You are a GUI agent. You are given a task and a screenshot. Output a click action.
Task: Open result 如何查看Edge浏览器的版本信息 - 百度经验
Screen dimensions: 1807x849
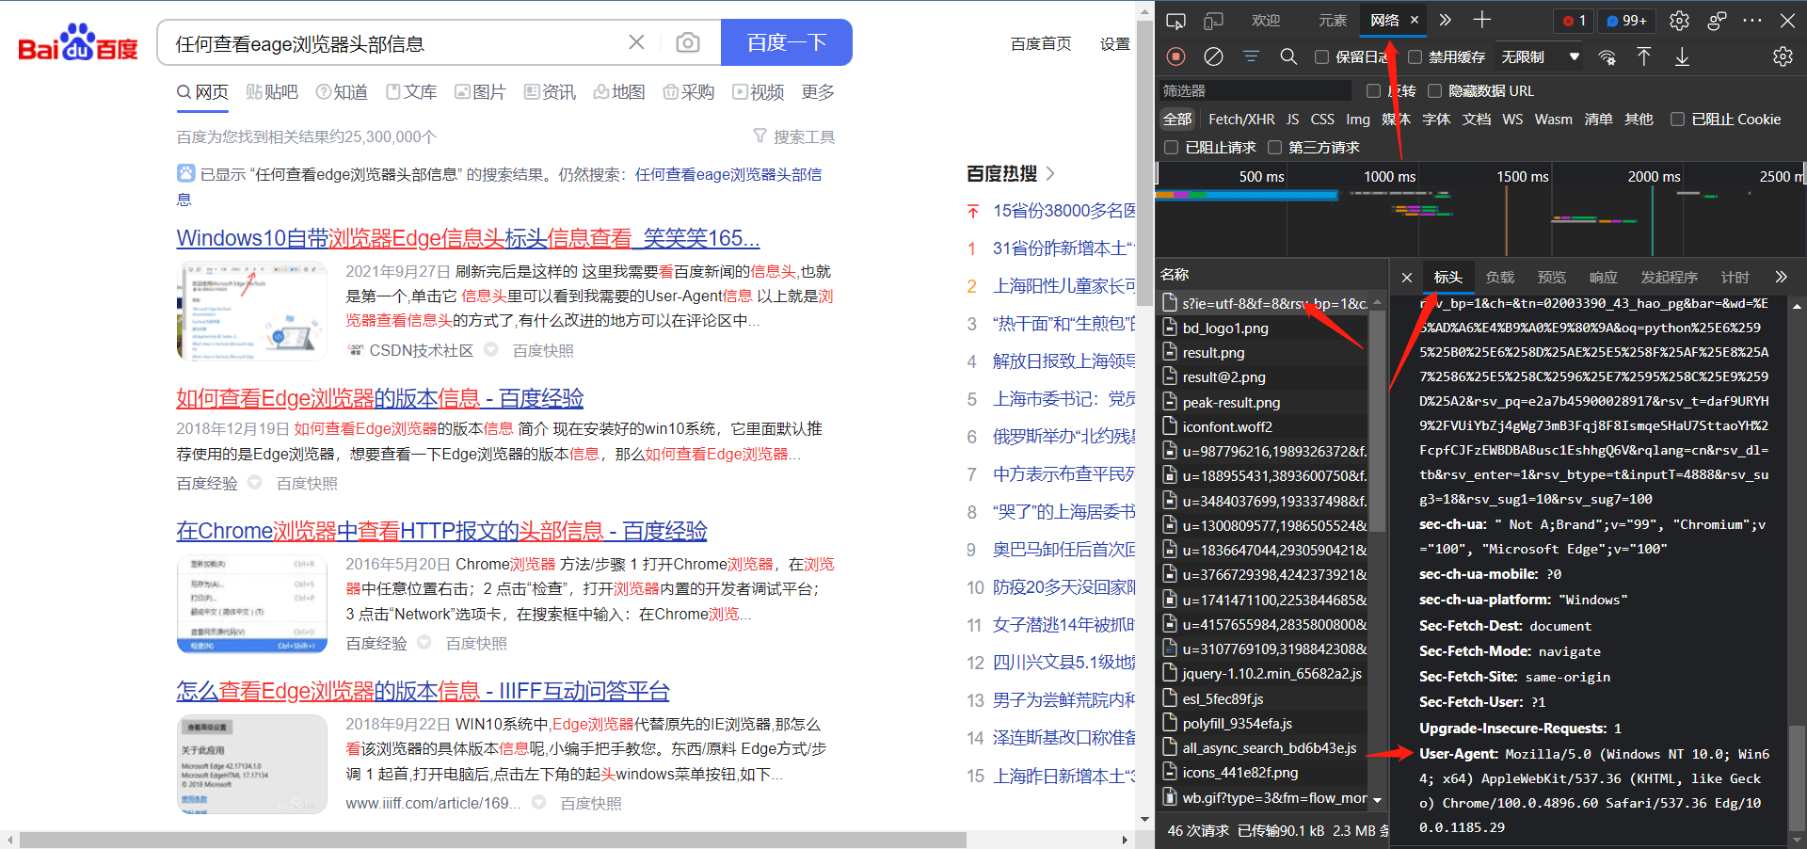pyautogui.click(x=380, y=398)
